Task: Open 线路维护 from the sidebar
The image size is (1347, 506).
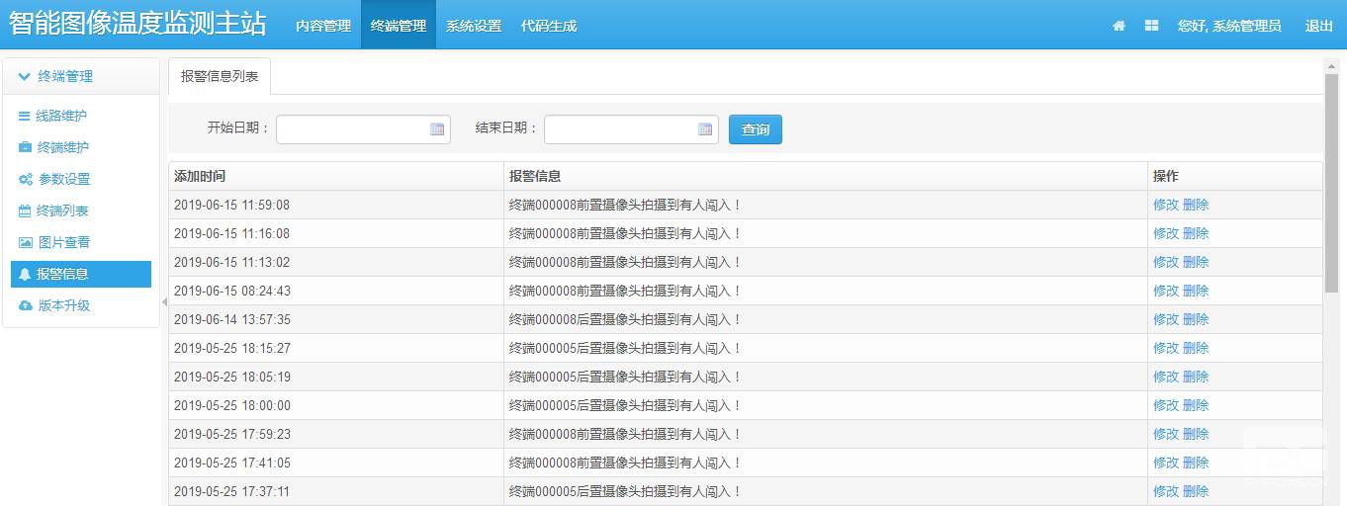Action: (61, 116)
